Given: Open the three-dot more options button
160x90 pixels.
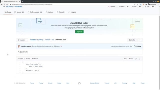Looking at the screenshot, I should 140,40.
